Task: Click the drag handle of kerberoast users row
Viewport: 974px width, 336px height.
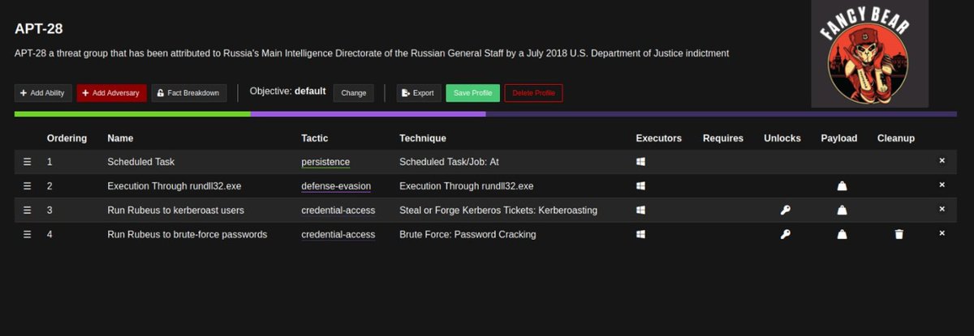Action: 27,211
